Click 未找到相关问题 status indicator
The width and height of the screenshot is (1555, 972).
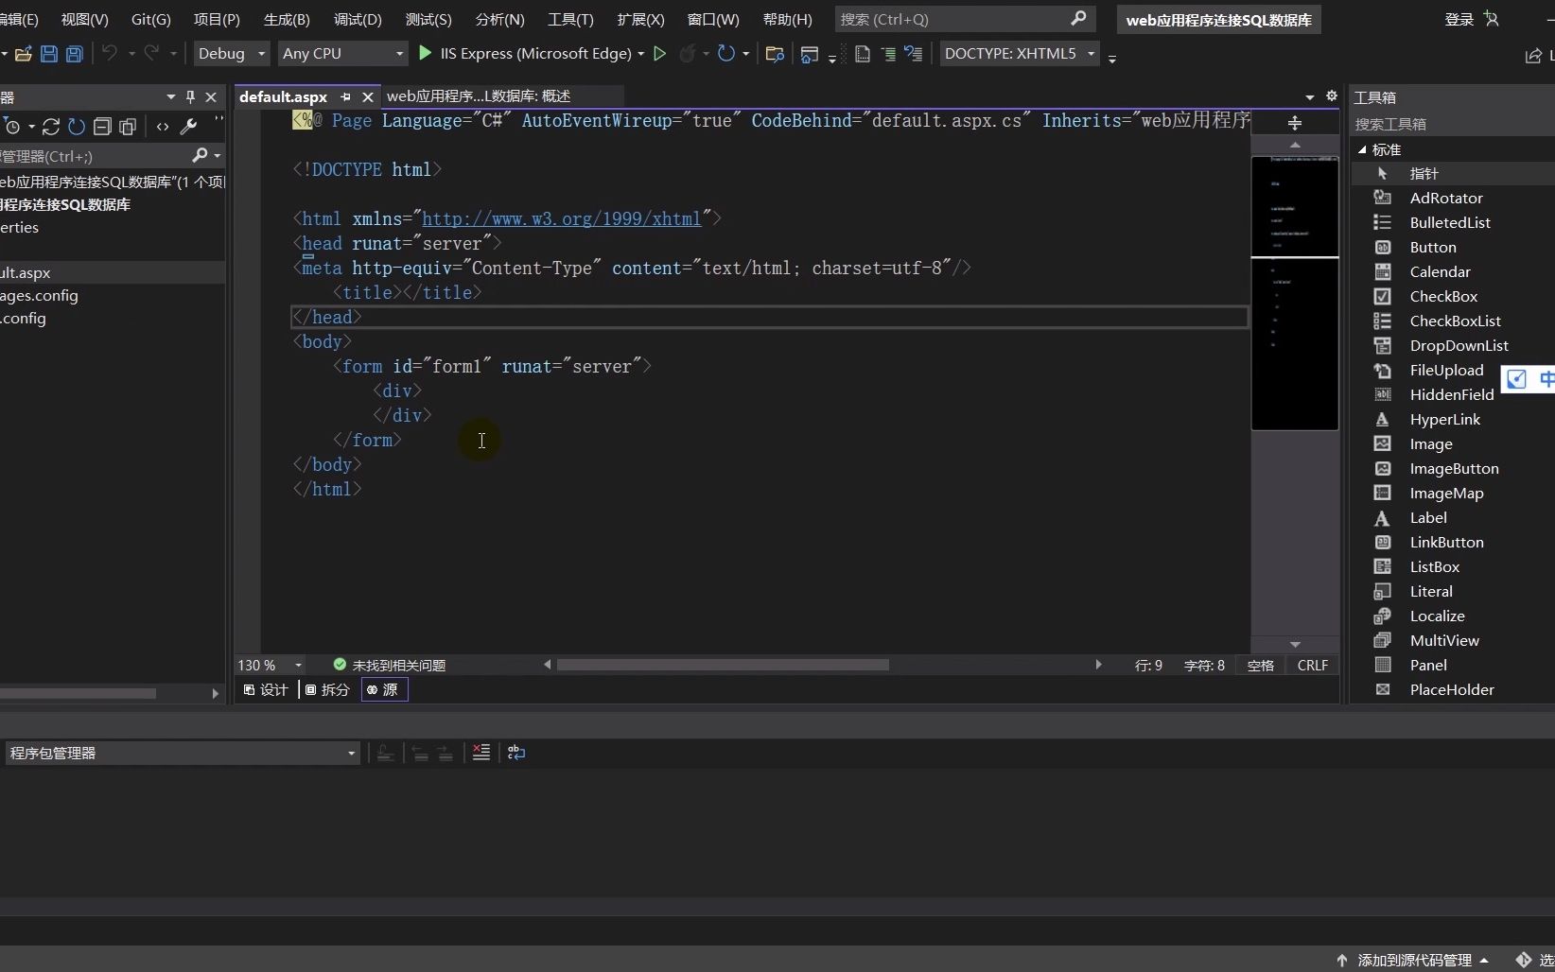(x=390, y=666)
